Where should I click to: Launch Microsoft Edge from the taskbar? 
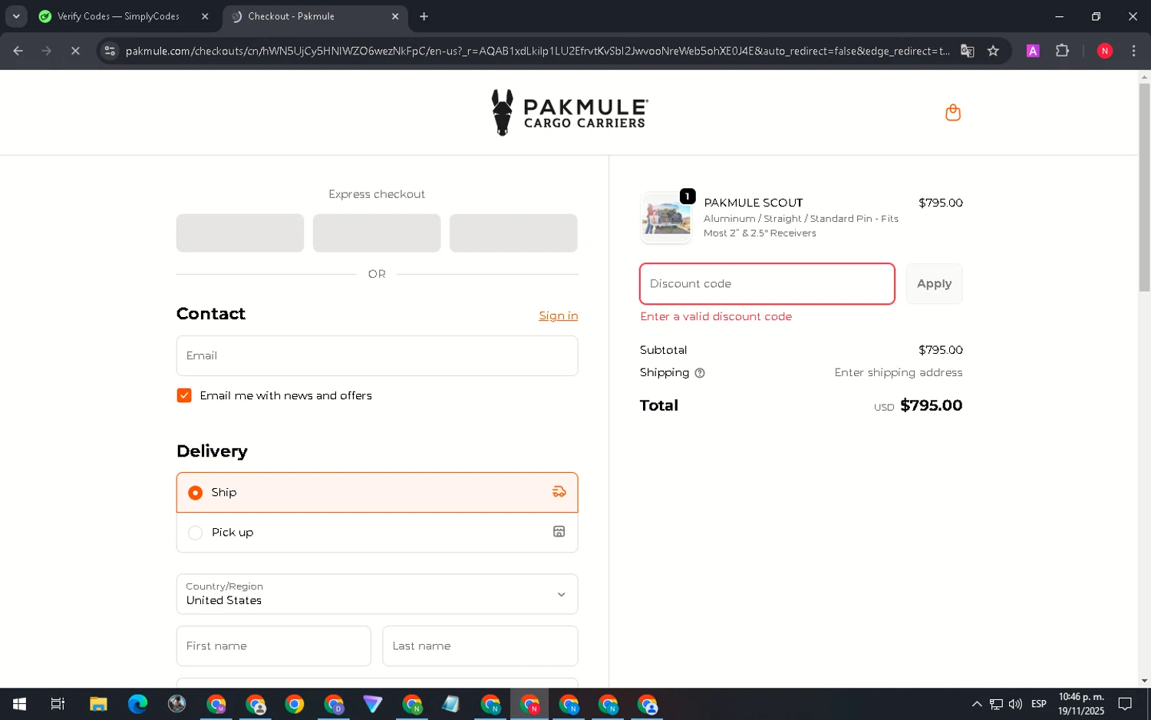[x=137, y=704]
